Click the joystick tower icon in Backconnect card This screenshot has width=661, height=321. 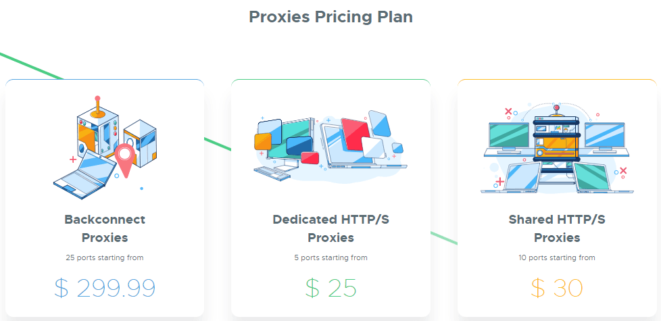[98, 126]
